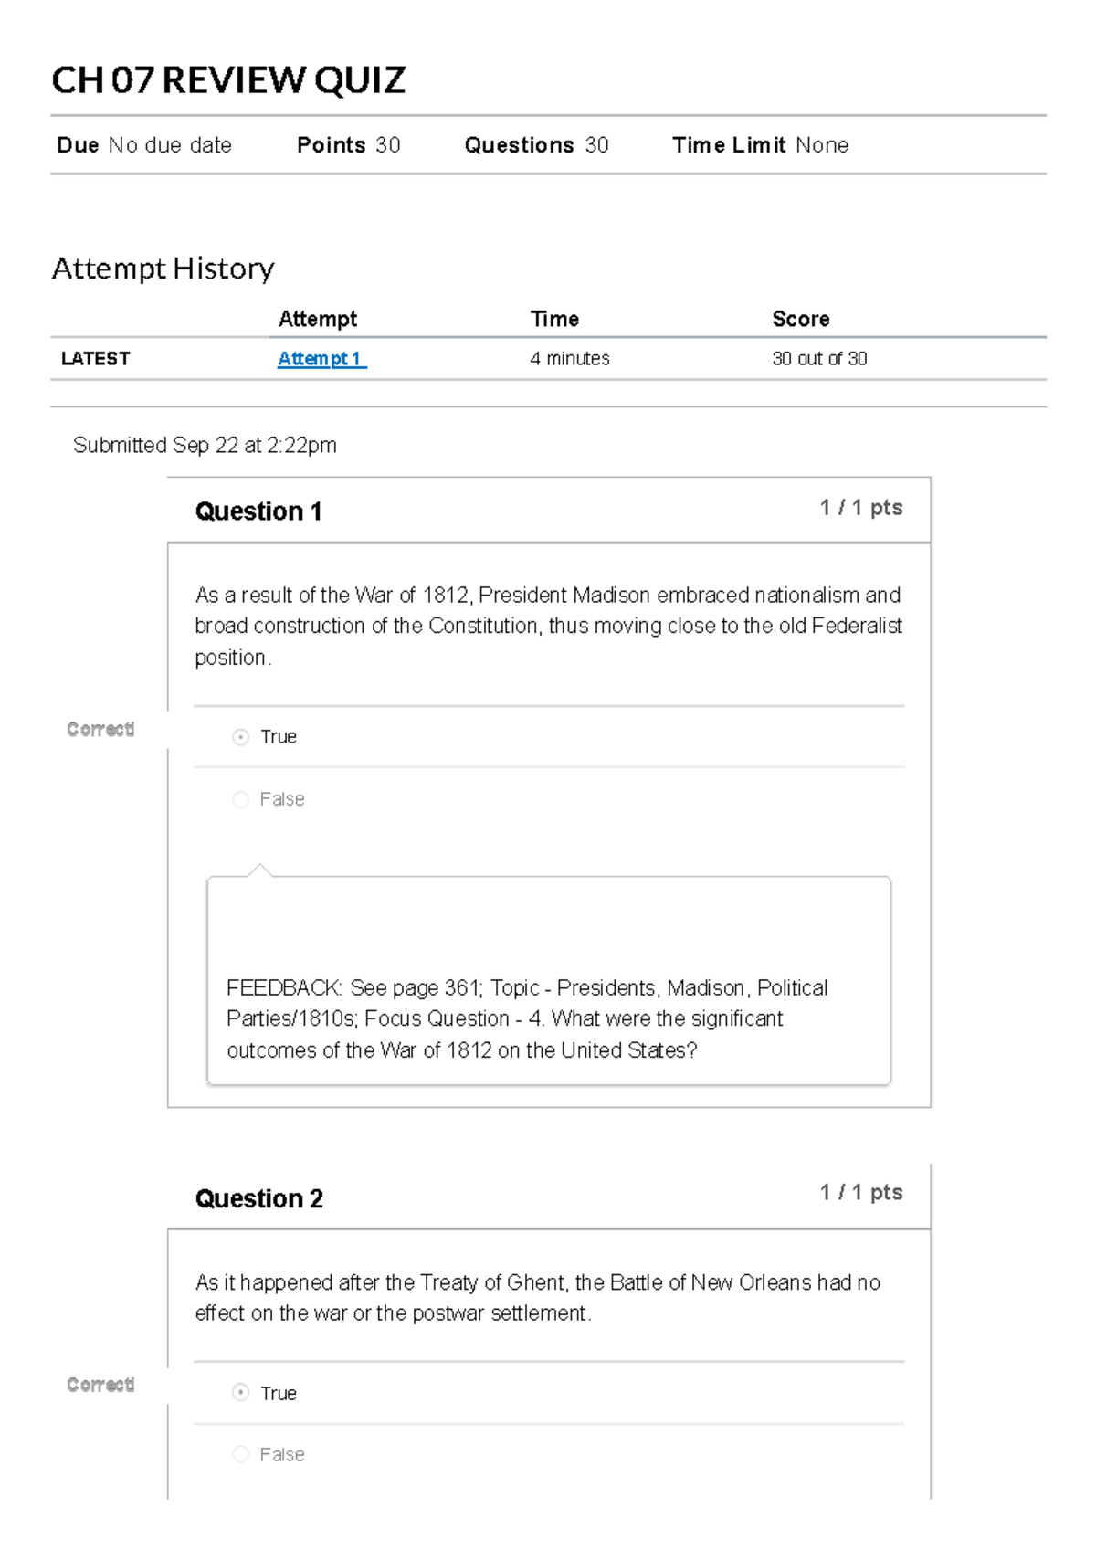Screen dimensions: 1096x1550
Task: Open the Attempt 1 link
Action: pyautogui.click(x=321, y=359)
